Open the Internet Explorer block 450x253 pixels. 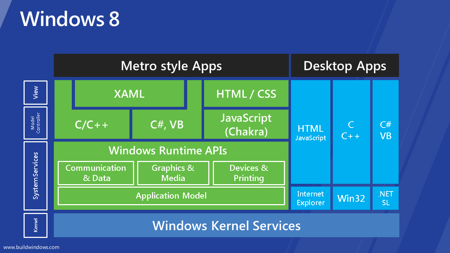coord(310,198)
